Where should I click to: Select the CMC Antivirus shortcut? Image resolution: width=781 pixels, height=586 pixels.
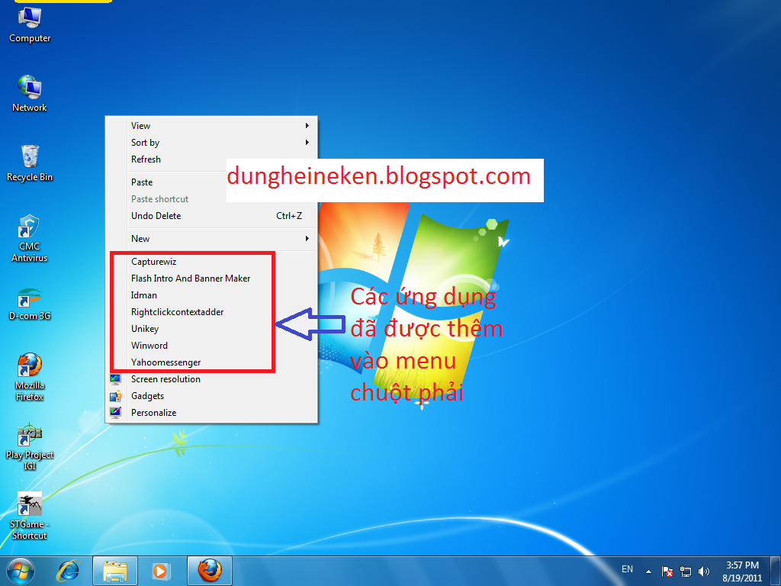click(x=30, y=238)
